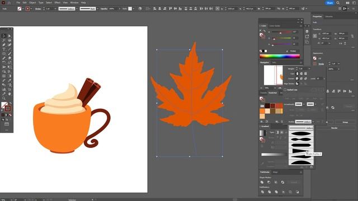Click Expand button in Pathfinder panel
Viewport: 358px width, 201px height.
[294, 183]
